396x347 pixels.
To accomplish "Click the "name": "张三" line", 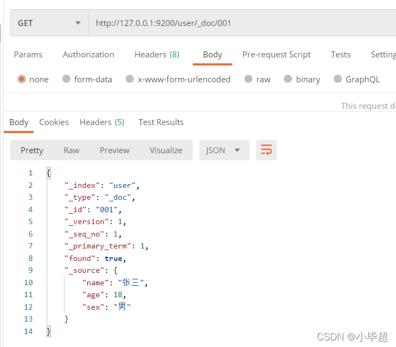I will [115, 283].
